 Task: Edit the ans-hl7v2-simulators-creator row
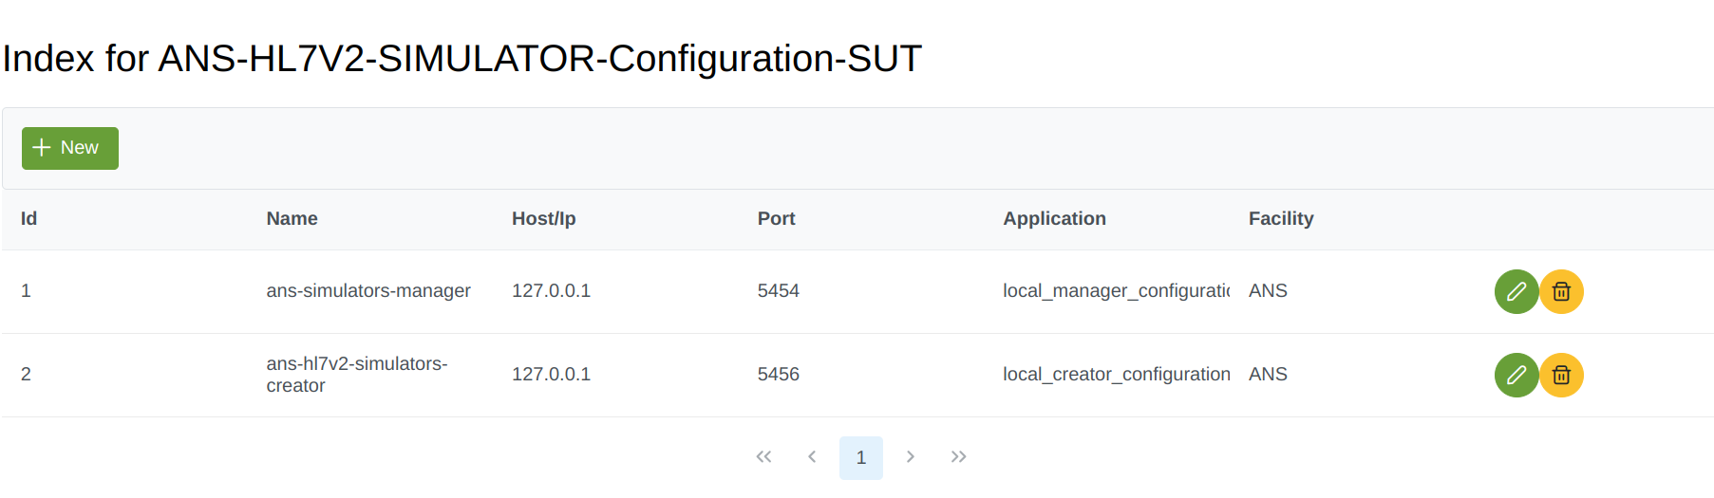1516,375
